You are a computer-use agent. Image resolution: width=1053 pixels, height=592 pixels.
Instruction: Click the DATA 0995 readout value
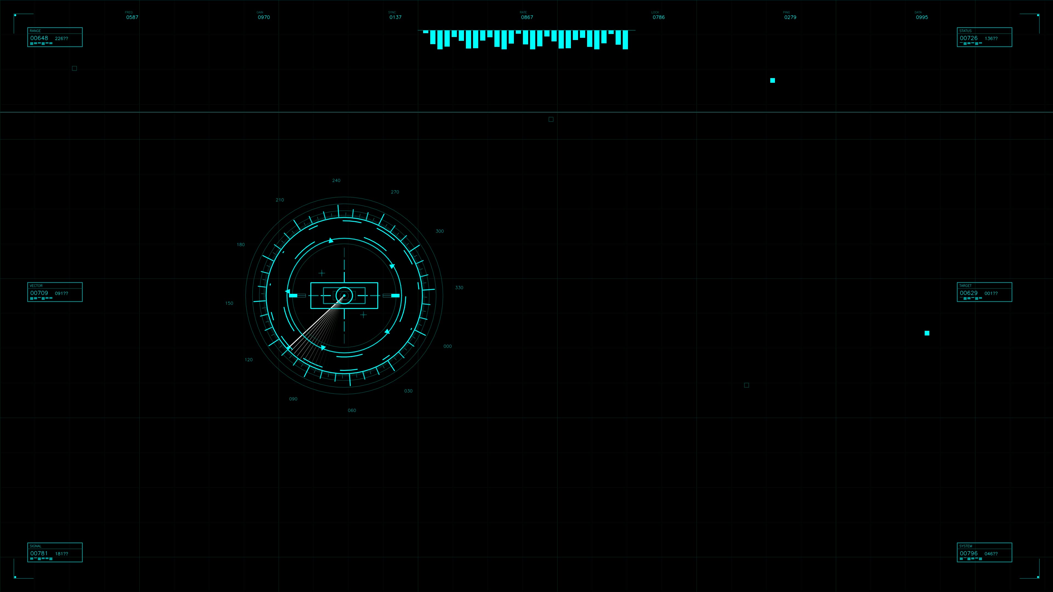(922, 17)
